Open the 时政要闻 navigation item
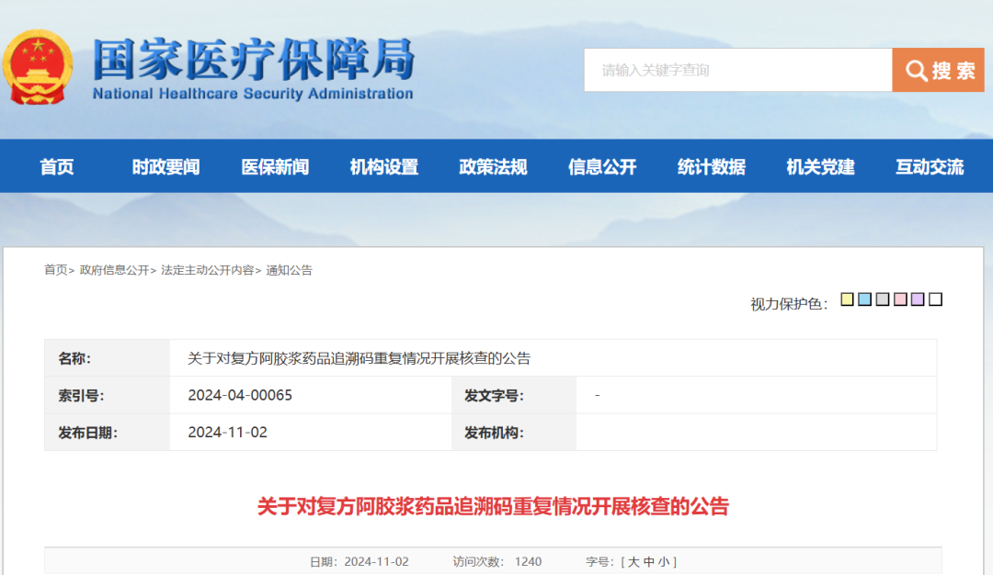The width and height of the screenshot is (993, 575). point(165,167)
